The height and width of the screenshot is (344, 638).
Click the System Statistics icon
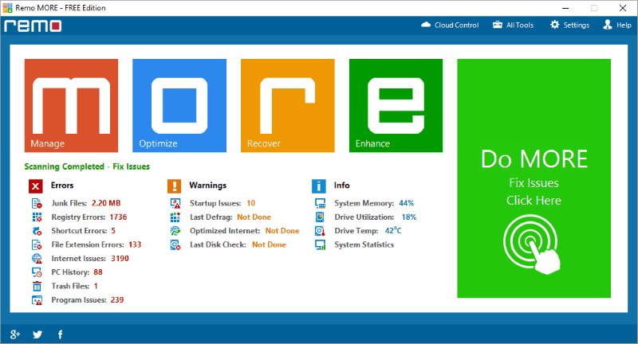(321, 244)
